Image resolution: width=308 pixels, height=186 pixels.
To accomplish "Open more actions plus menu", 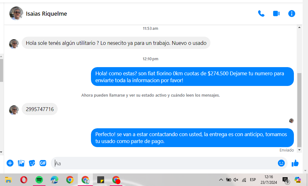I will [x=10, y=163].
